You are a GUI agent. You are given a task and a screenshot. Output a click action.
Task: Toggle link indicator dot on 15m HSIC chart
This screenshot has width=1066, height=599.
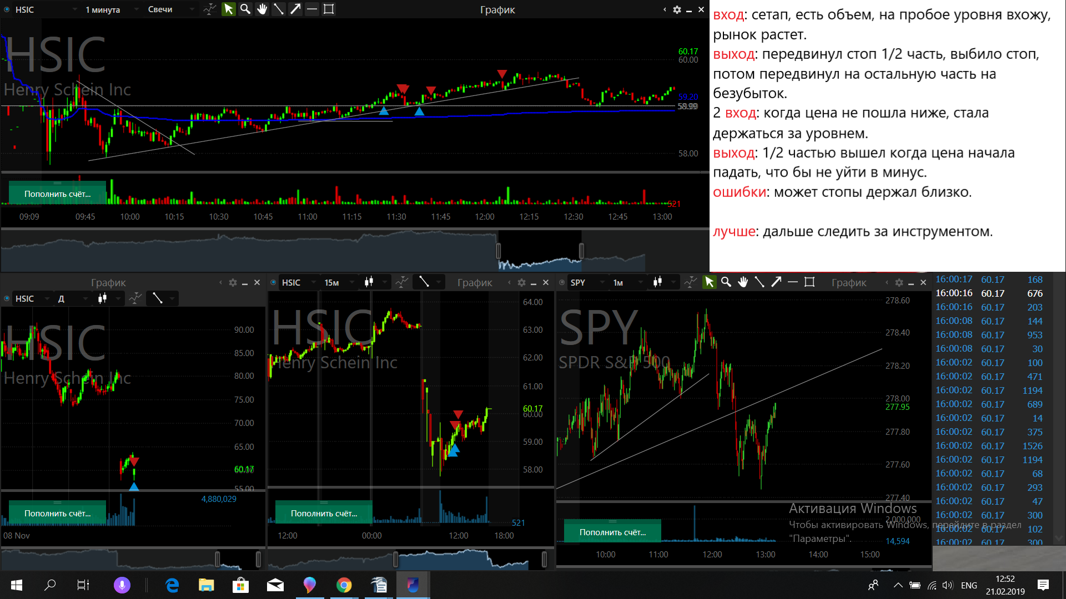coord(273,282)
